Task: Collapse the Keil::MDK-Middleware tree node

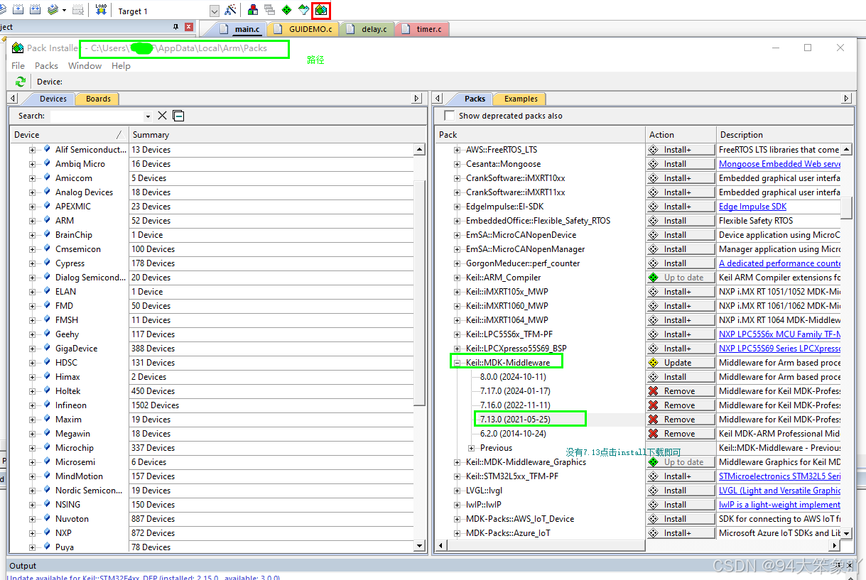Action: tap(458, 363)
